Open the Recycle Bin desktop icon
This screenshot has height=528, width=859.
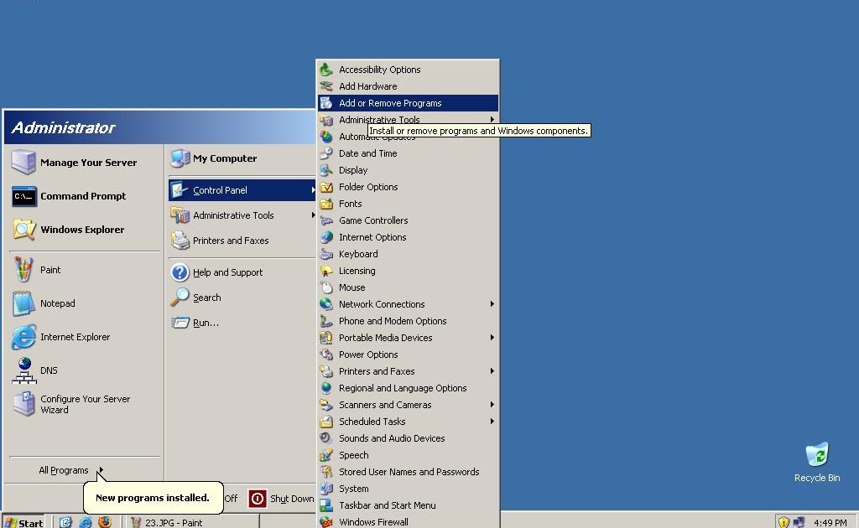(817, 454)
